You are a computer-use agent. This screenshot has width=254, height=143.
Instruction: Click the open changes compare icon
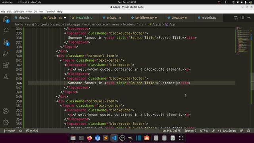236,17
